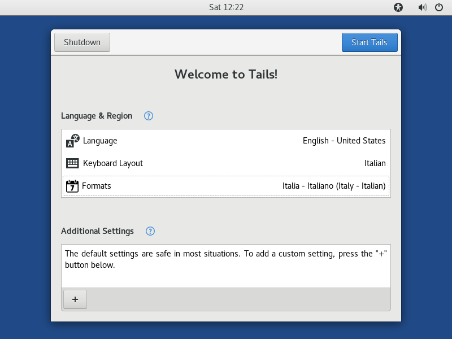Open the volume control in top bar
This screenshot has height=339, width=452.
click(422, 7)
